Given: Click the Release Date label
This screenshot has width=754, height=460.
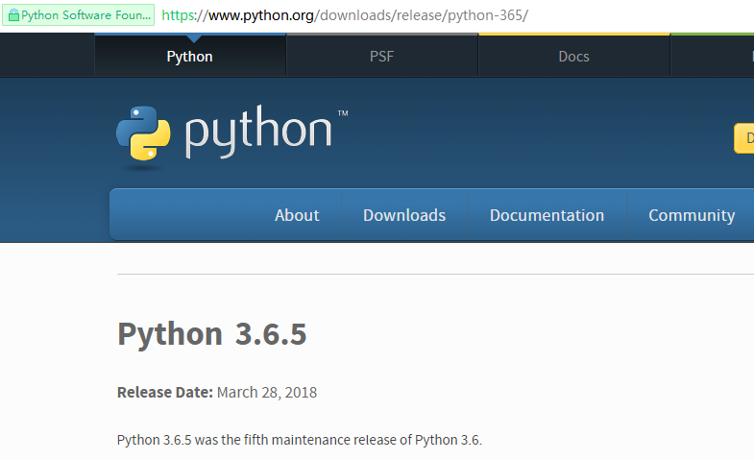Looking at the screenshot, I should tap(165, 392).
